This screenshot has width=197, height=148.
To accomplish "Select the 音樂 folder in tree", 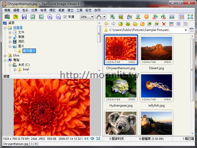I will tap(21, 37).
